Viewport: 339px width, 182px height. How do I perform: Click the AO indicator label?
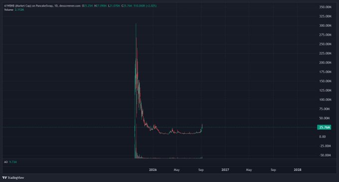(6, 162)
